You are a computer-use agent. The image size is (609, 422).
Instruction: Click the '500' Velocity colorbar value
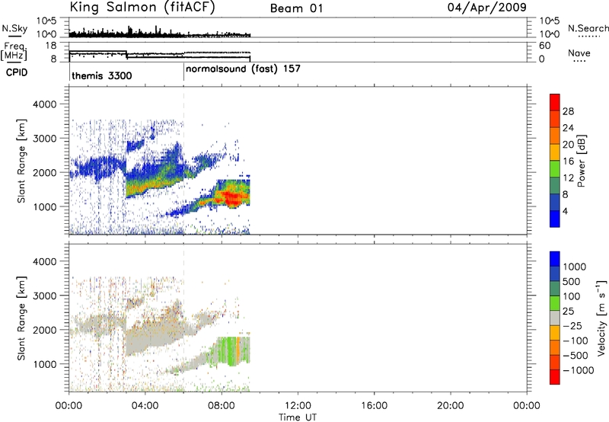click(572, 282)
